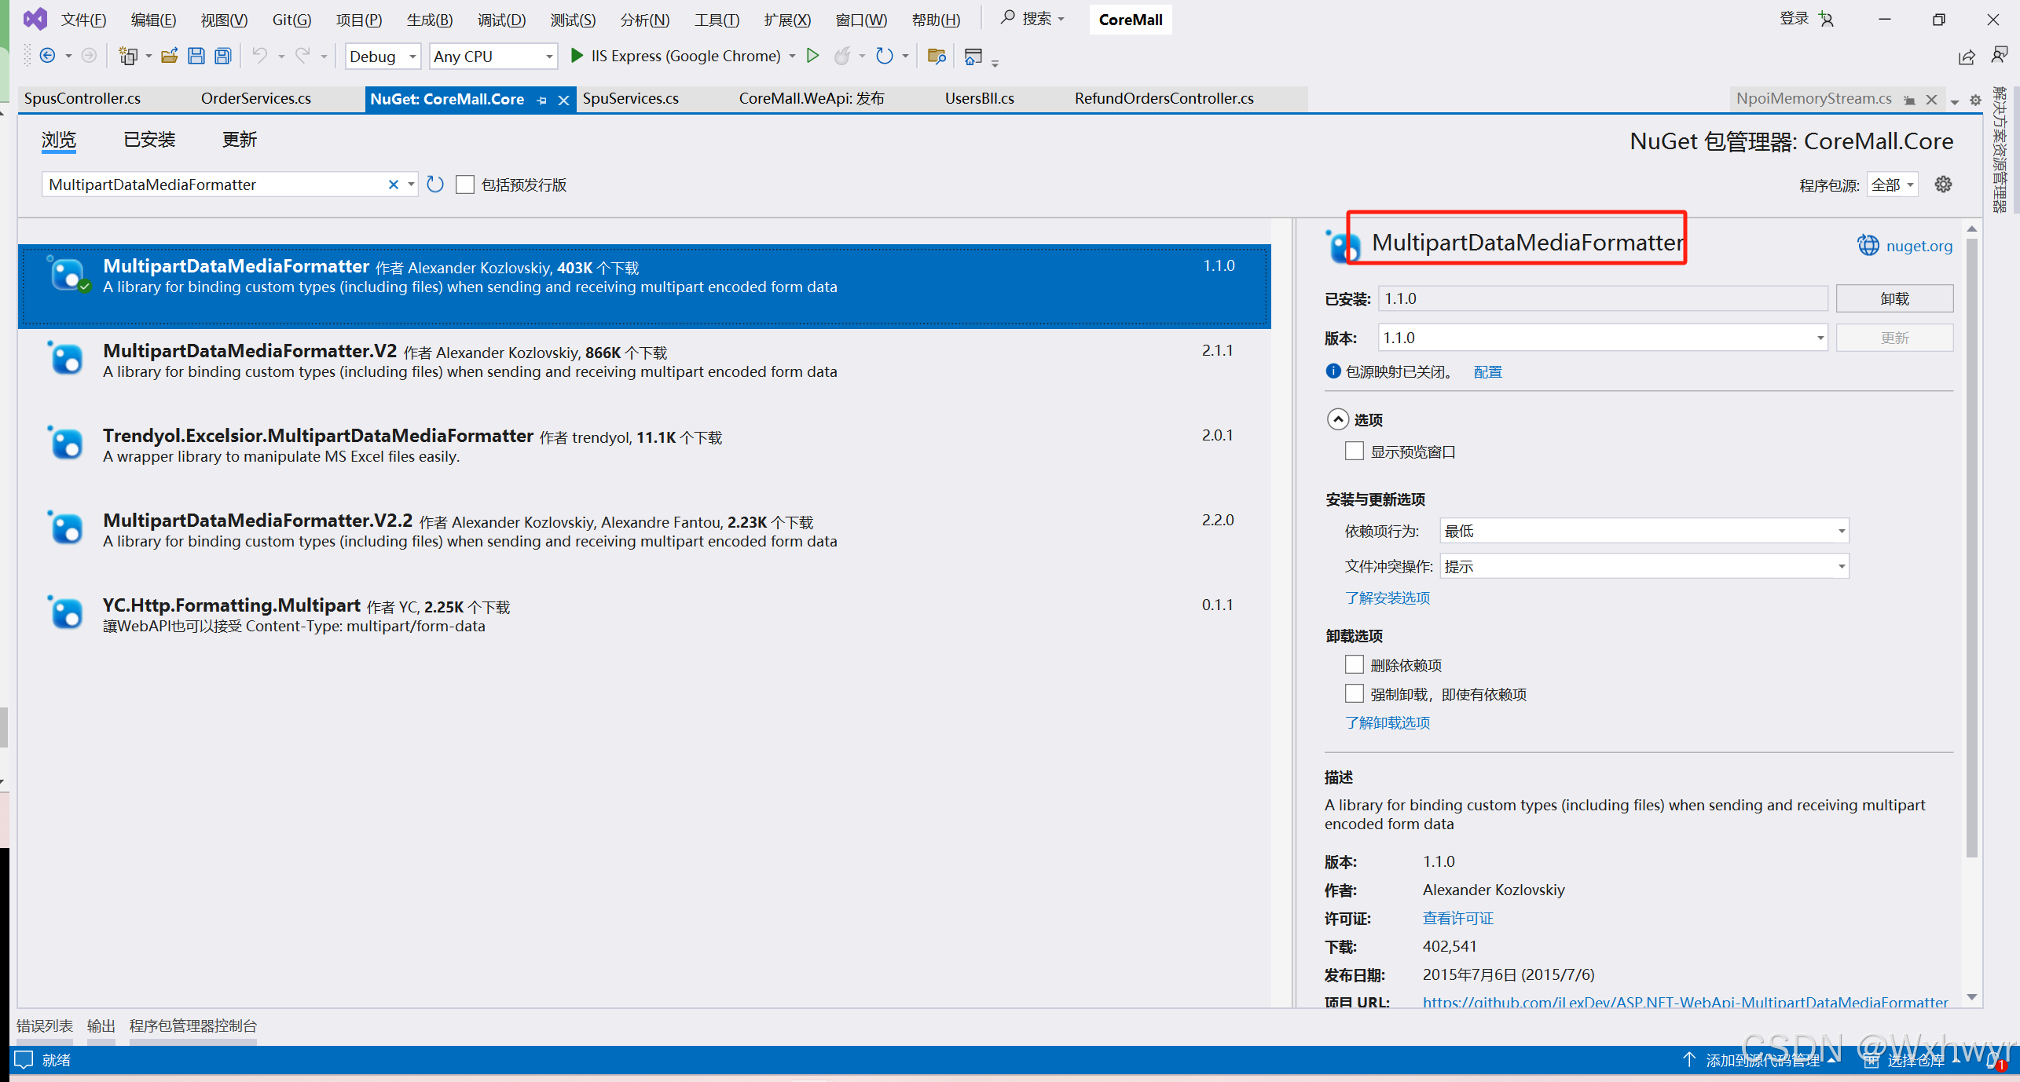This screenshot has width=2020, height=1082.
Task: Open the version 1.1.0 dropdown
Action: point(1603,338)
